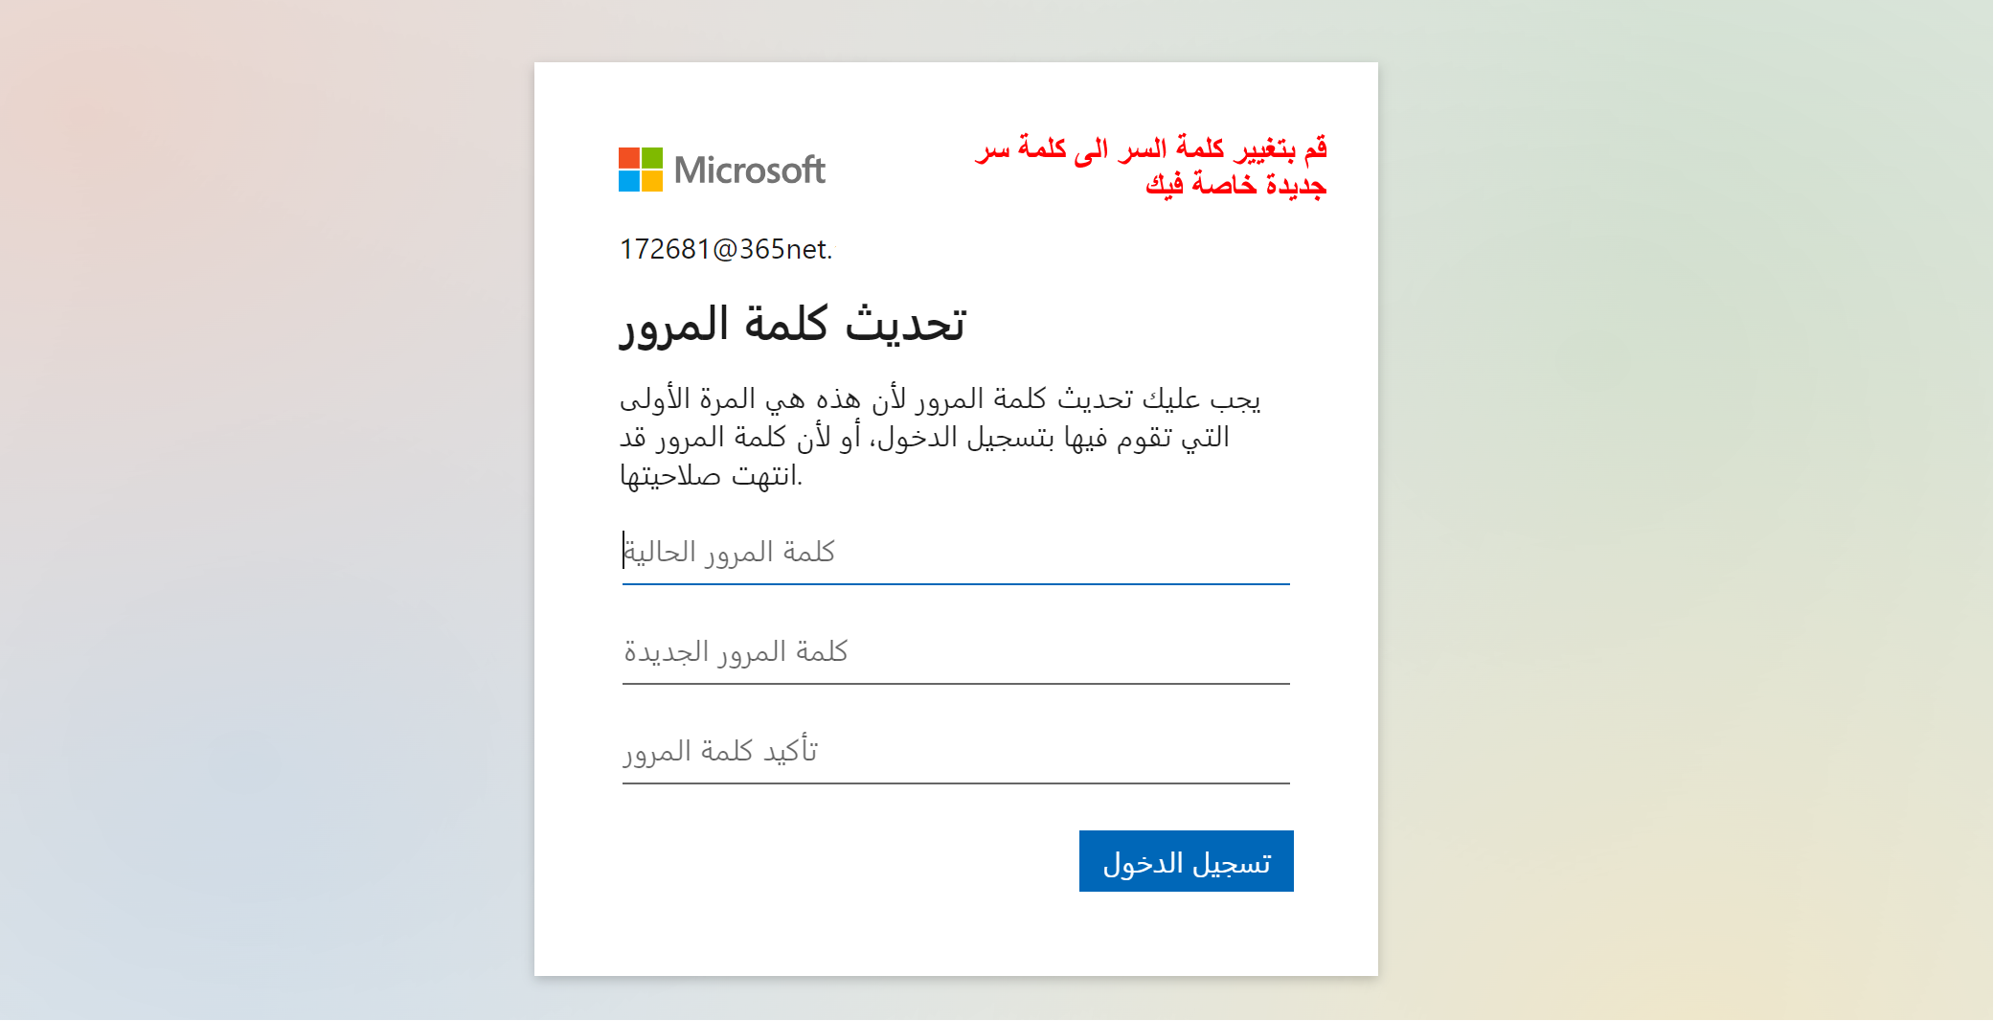Click empty white space below the sign-in button
Image resolution: width=1994 pixels, height=1021 pixels.
[958, 934]
